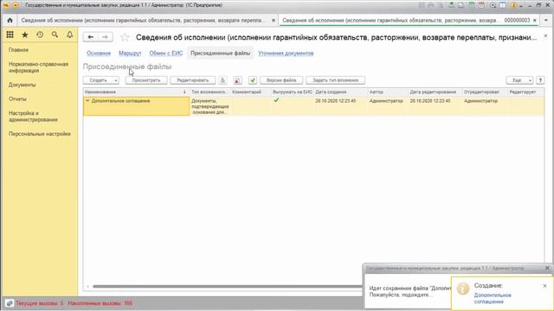This screenshot has height=311, width=554.
Task: Select the Присоединенные файлы tab
Action: (x=220, y=54)
